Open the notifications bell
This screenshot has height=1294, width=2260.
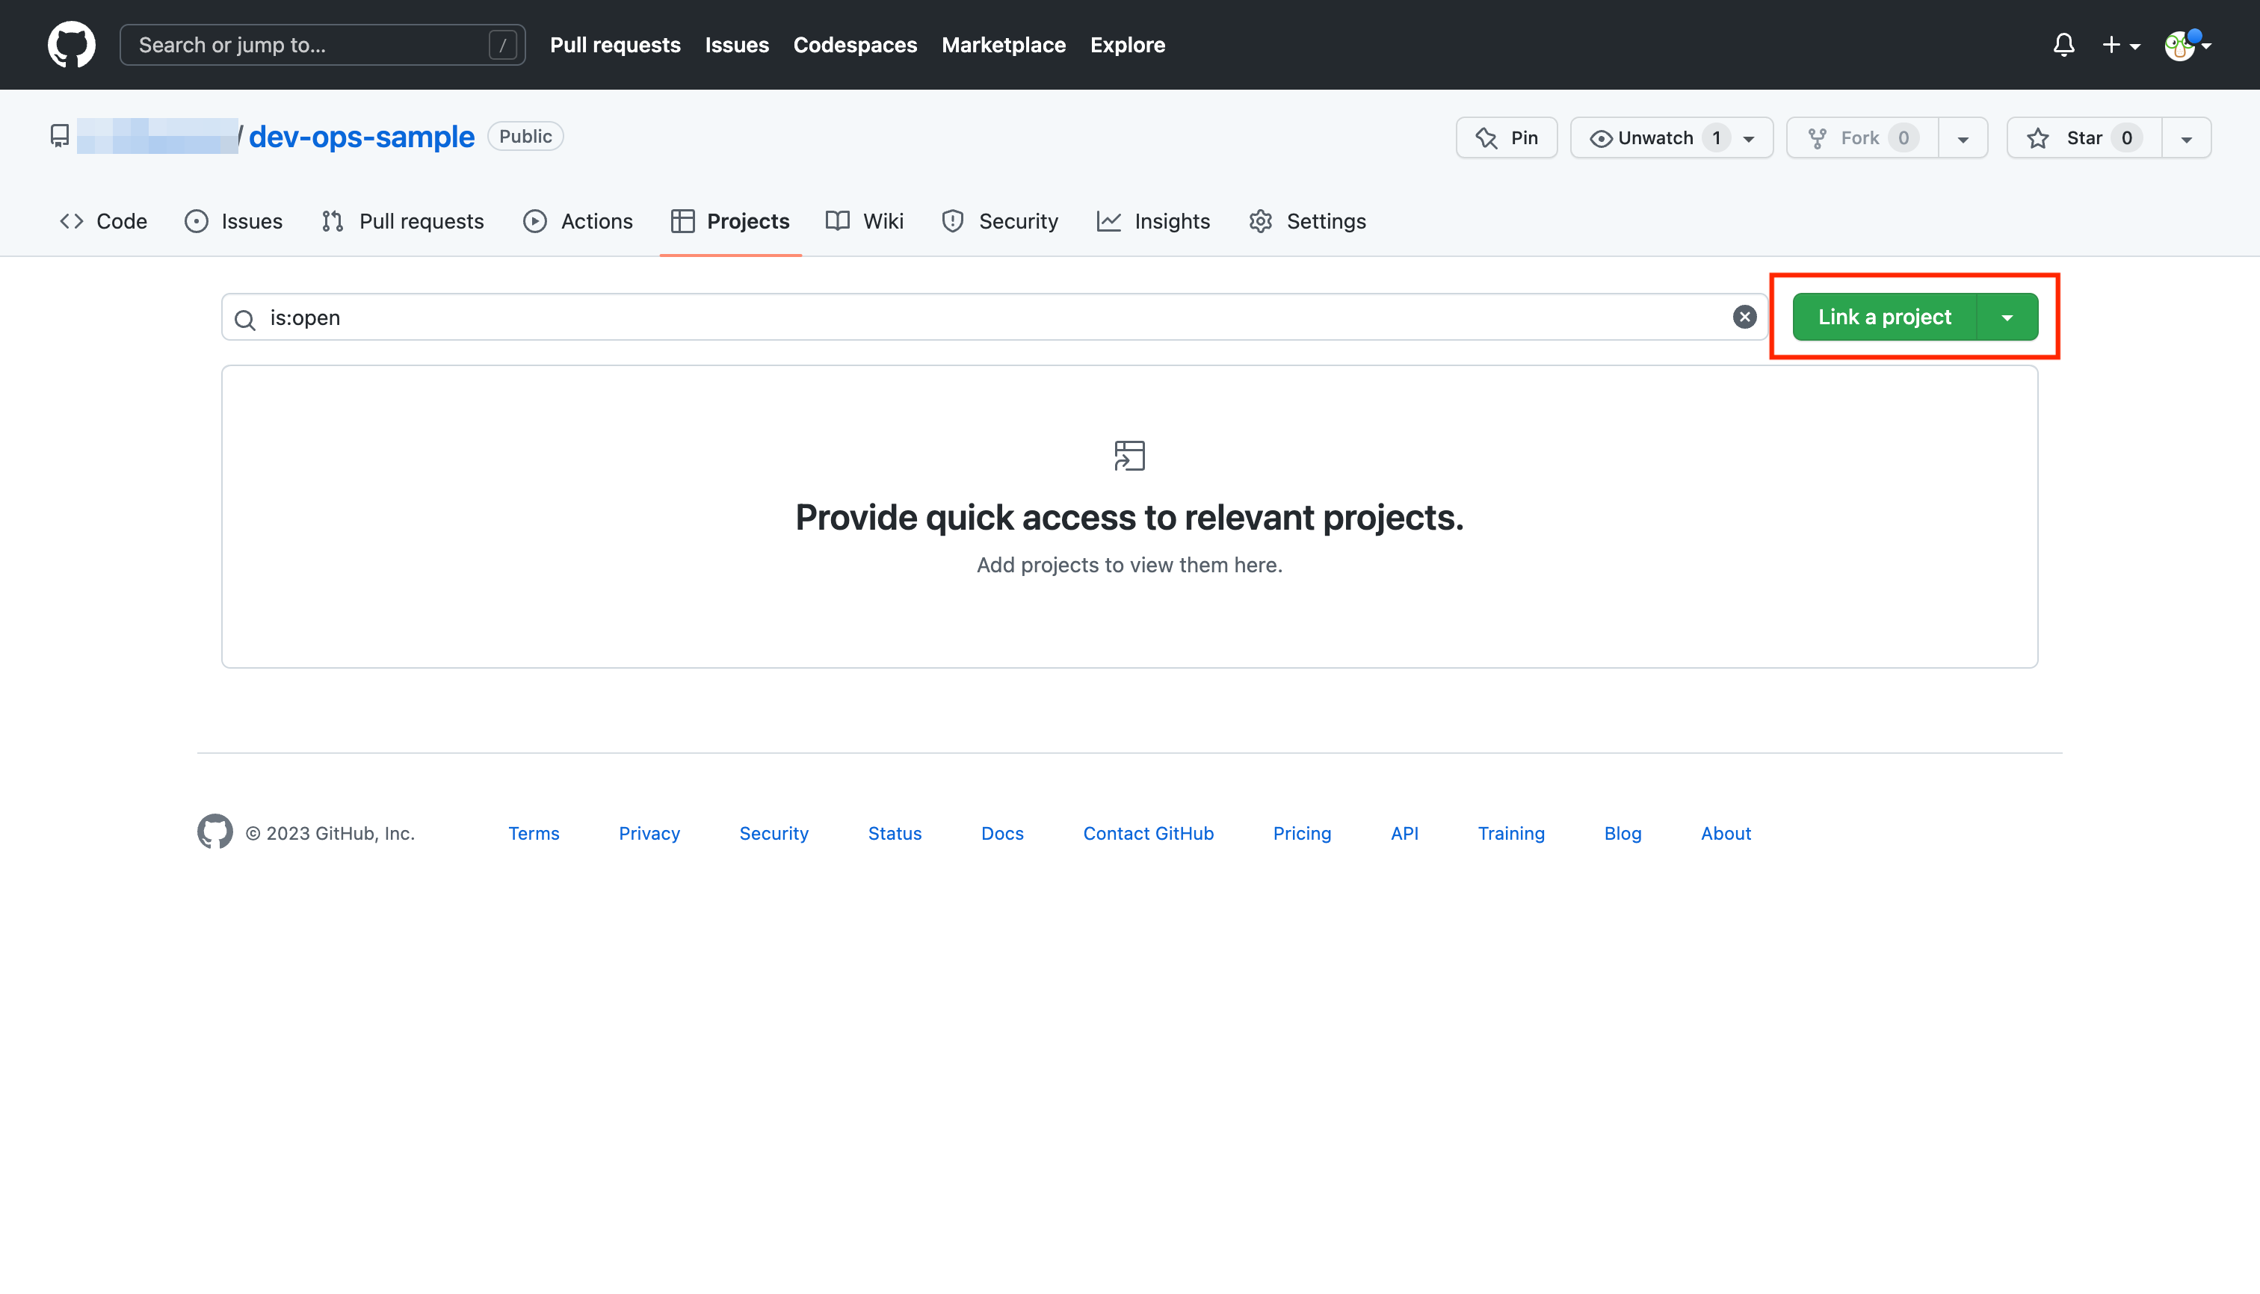coord(2063,44)
